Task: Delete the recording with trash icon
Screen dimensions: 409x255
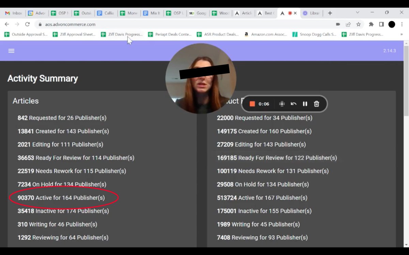Action: click(317, 104)
